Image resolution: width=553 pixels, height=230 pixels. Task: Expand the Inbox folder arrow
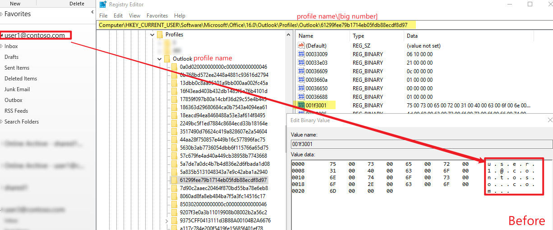2,46
